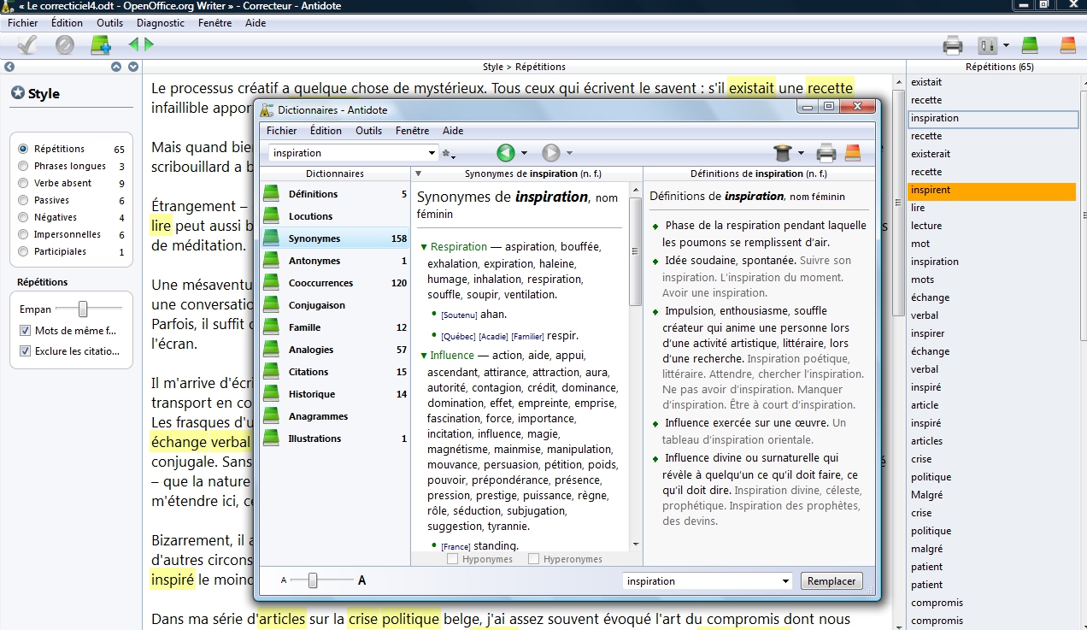
Task: Enable the Hyperonymes checkbox
Action: 534,559
